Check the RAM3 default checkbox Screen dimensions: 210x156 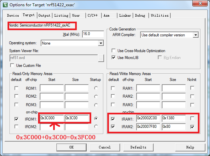coord(113,105)
